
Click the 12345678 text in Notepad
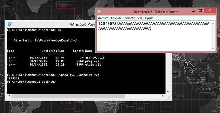pyautogui.click(x=107, y=24)
